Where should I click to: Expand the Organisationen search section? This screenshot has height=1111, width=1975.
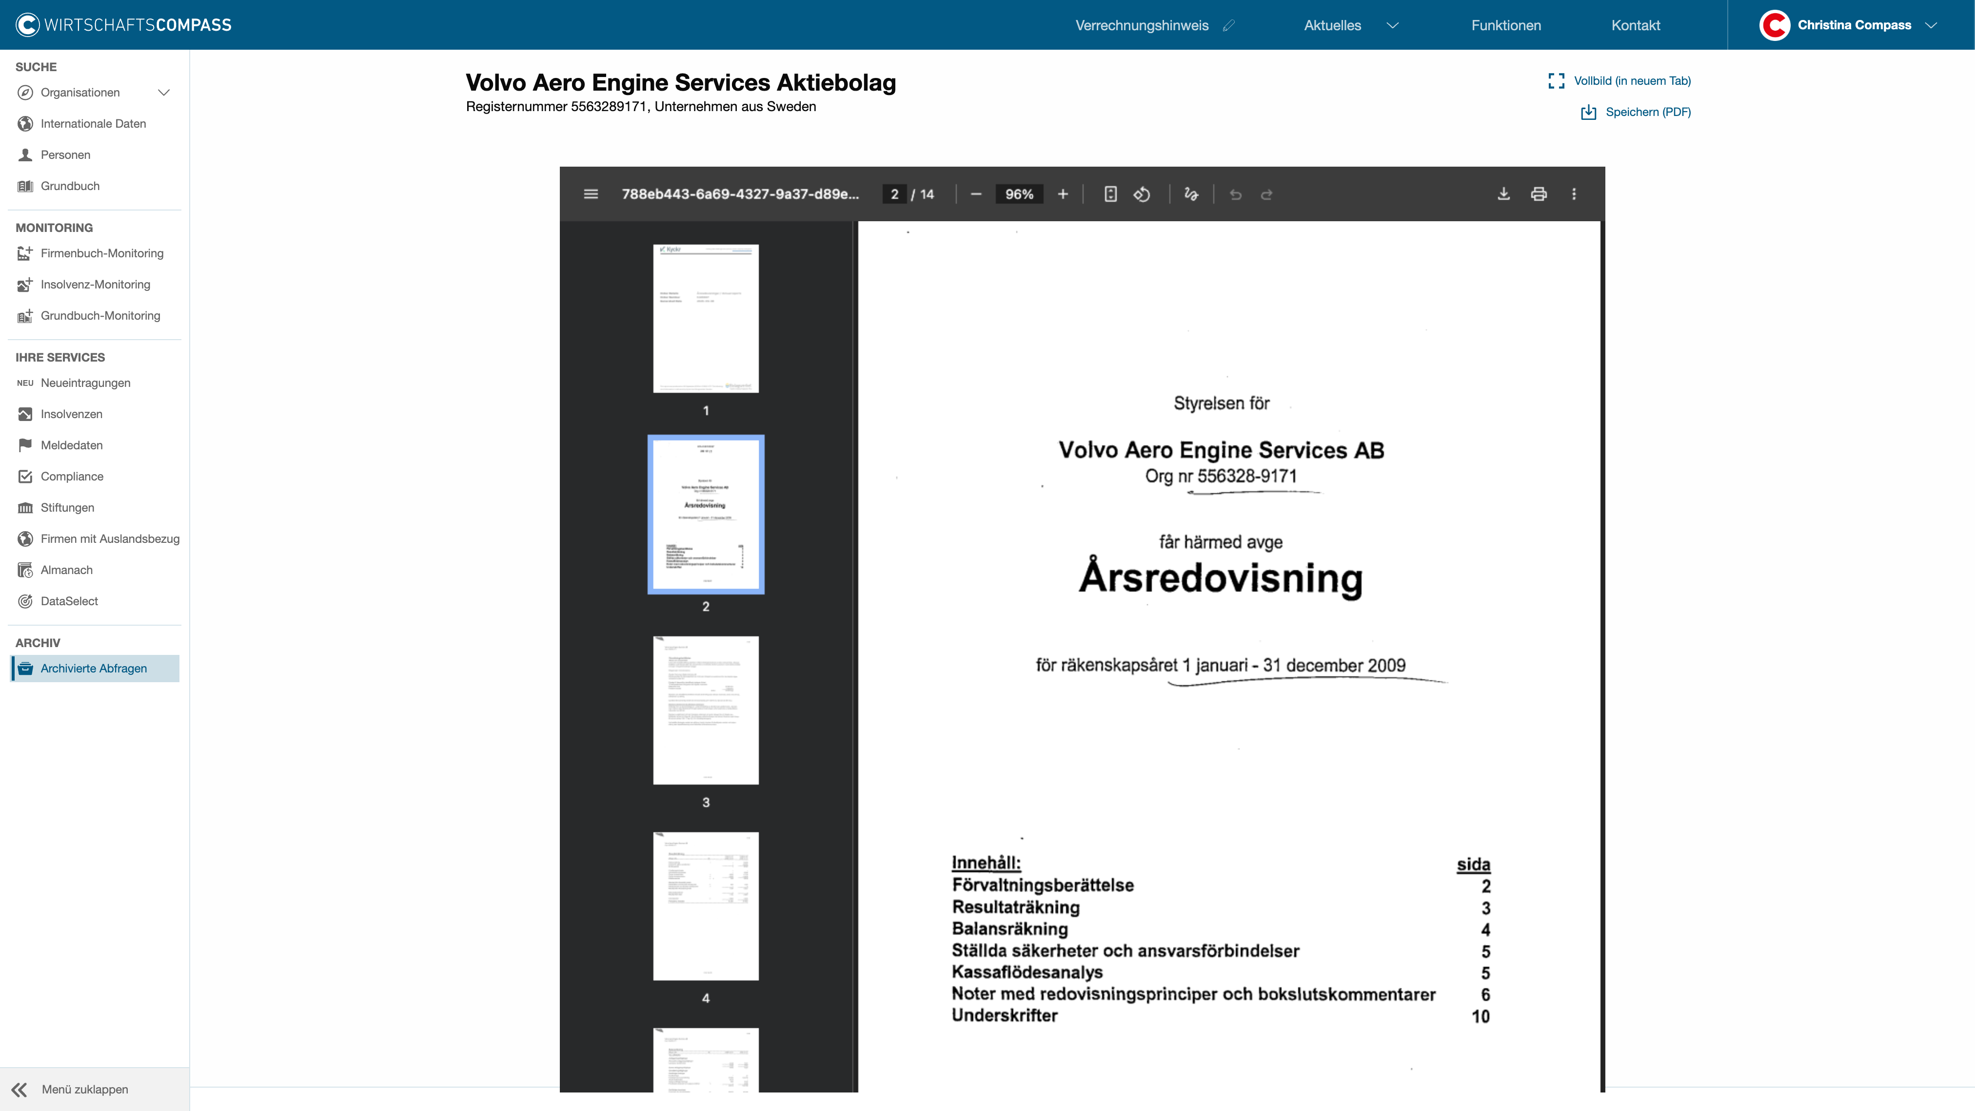pos(163,93)
